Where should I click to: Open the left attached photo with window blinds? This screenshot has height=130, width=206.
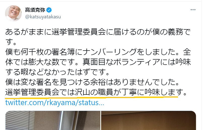click(x=53, y=120)
